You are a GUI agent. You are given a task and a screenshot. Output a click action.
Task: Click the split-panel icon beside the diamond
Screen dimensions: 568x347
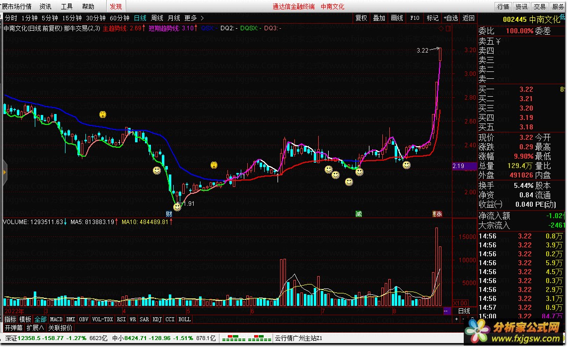click(x=448, y=28)
